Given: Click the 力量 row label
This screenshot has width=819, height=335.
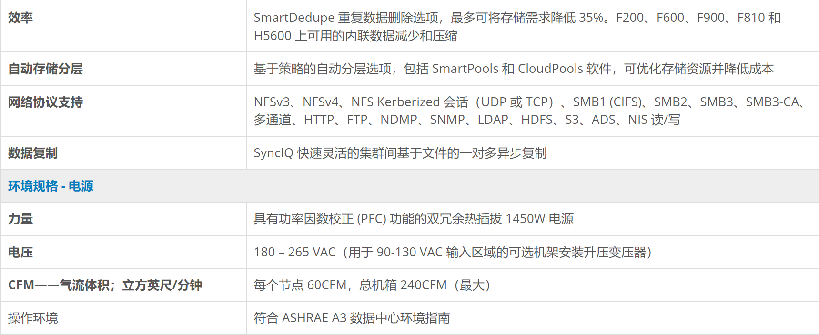Looking at the screenshot, I should pyautogui.click(x=20, y=219).
